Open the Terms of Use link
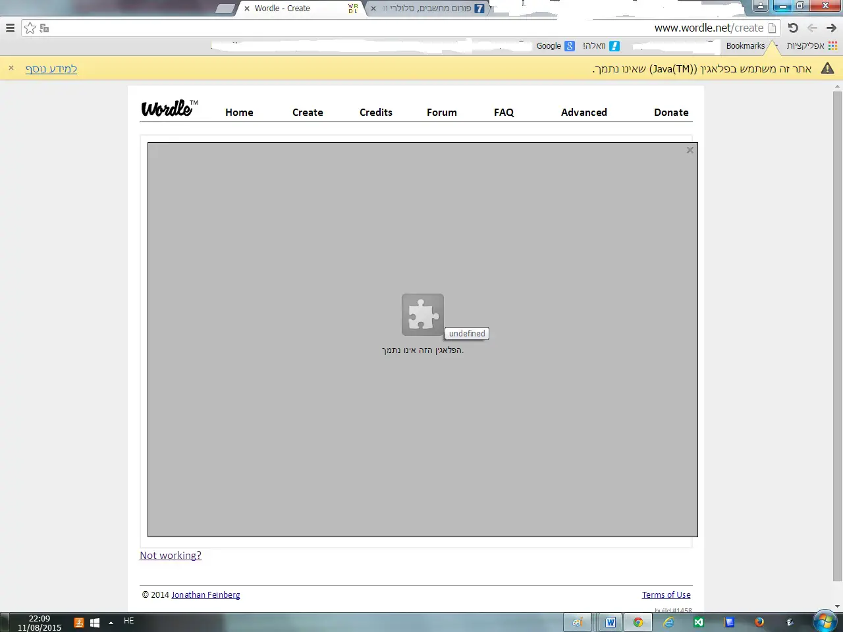Image resolution: width=843 pixels, height=632 pixels. (x=666, y=595)
